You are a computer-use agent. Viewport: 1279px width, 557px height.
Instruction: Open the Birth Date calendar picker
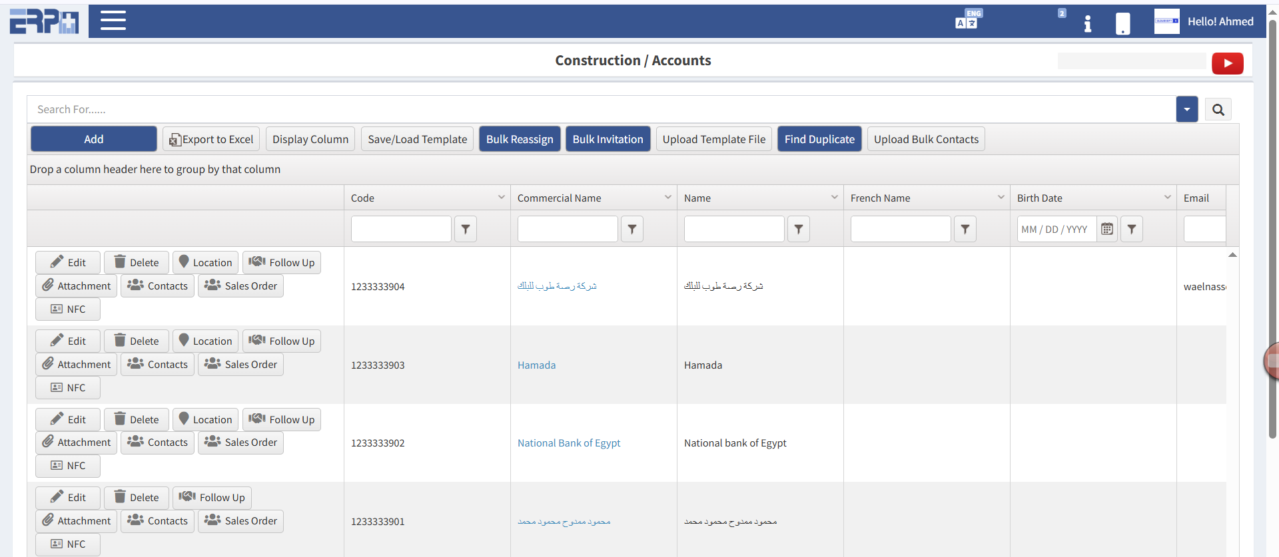[1106, 229]
